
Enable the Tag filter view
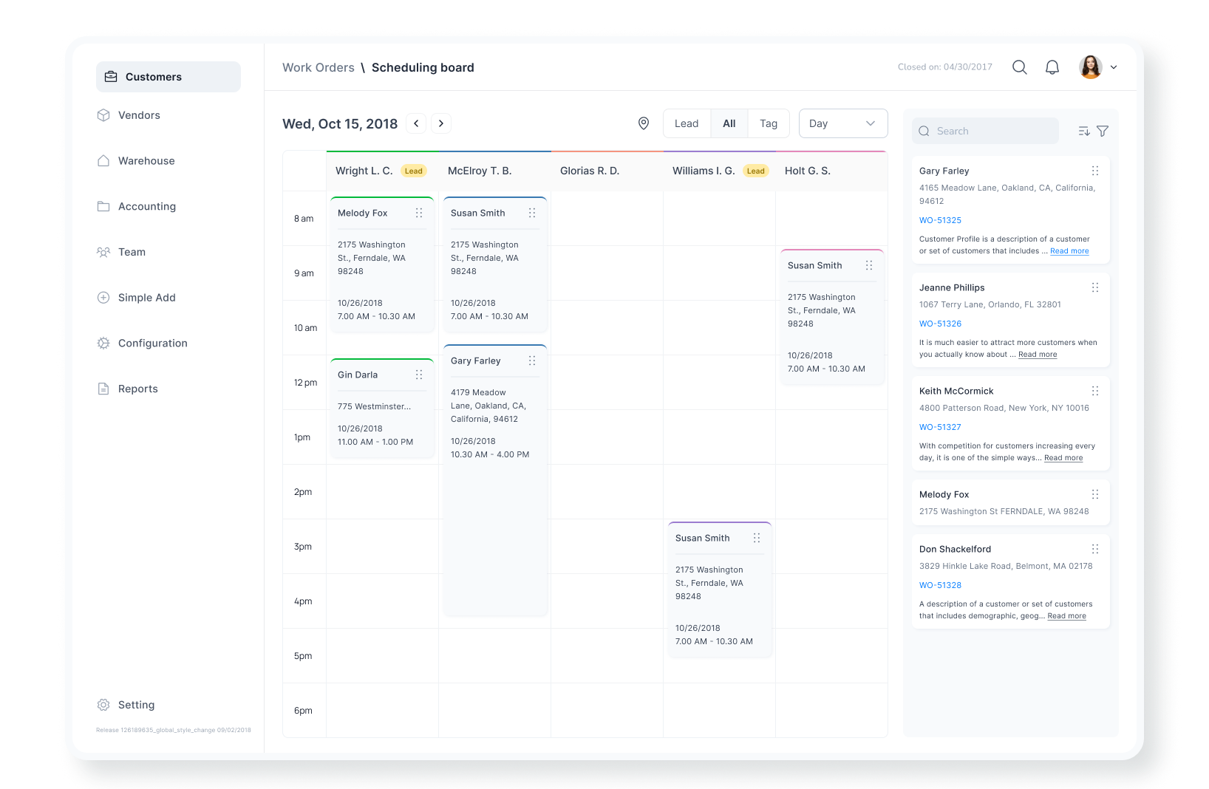(769, 123)
